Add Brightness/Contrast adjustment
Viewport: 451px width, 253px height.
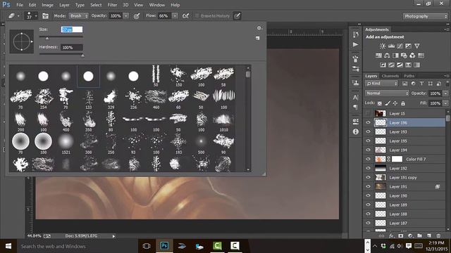tap(383, 46)
